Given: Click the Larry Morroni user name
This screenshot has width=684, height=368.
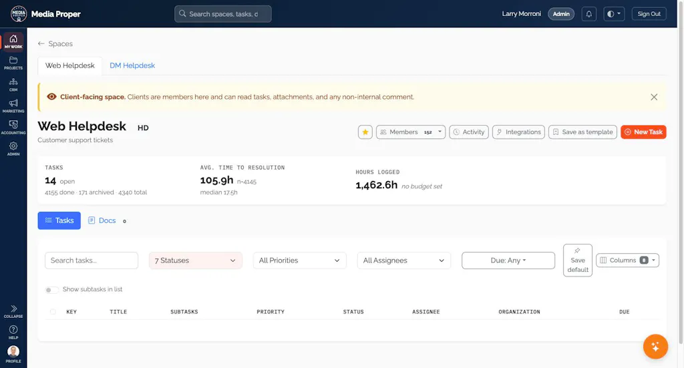Looking at the screenshot, I should tap(521, 14).
